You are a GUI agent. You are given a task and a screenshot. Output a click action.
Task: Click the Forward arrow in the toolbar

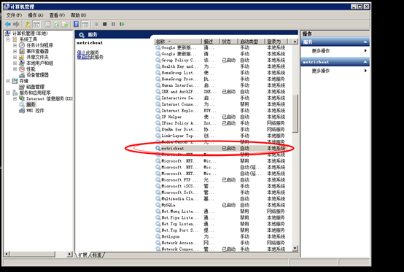pyautogui.click(x=16, y=24)
